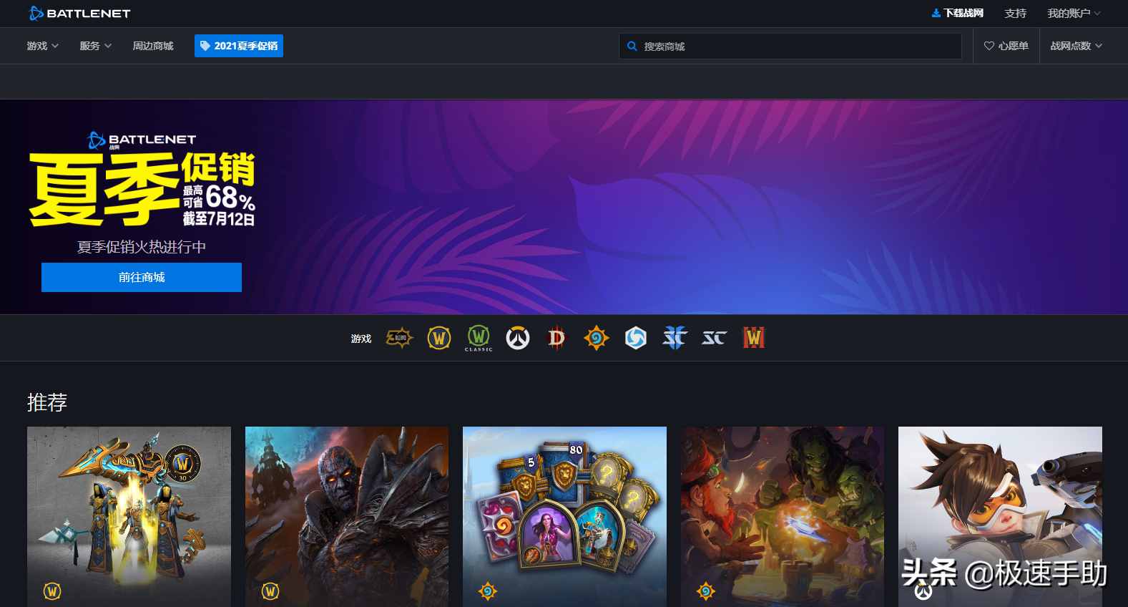Viewport: 1128px width, 607px height.
Task: Click the 下载战网 download link
Action: click(x=958, y=14)
